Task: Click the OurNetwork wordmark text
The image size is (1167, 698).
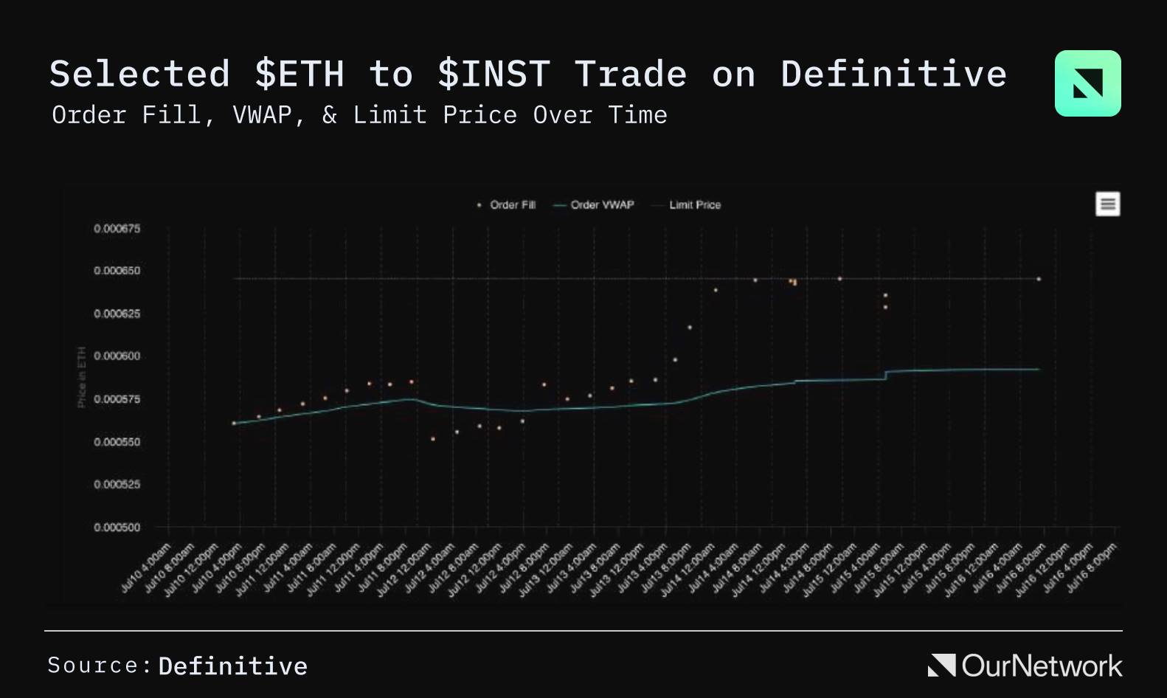Action: point(1042,666)
